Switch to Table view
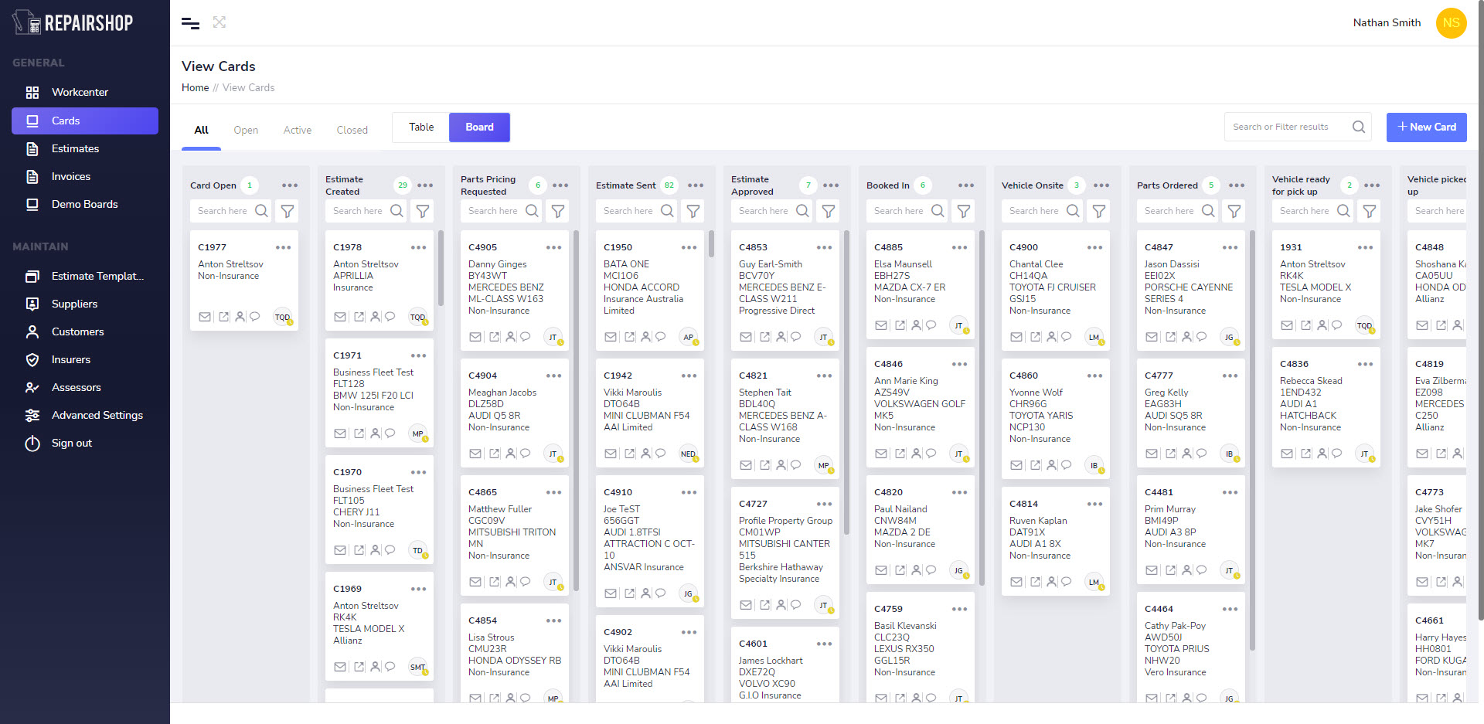This screenshot has height=724, width=1484. (x=421, y=127)
